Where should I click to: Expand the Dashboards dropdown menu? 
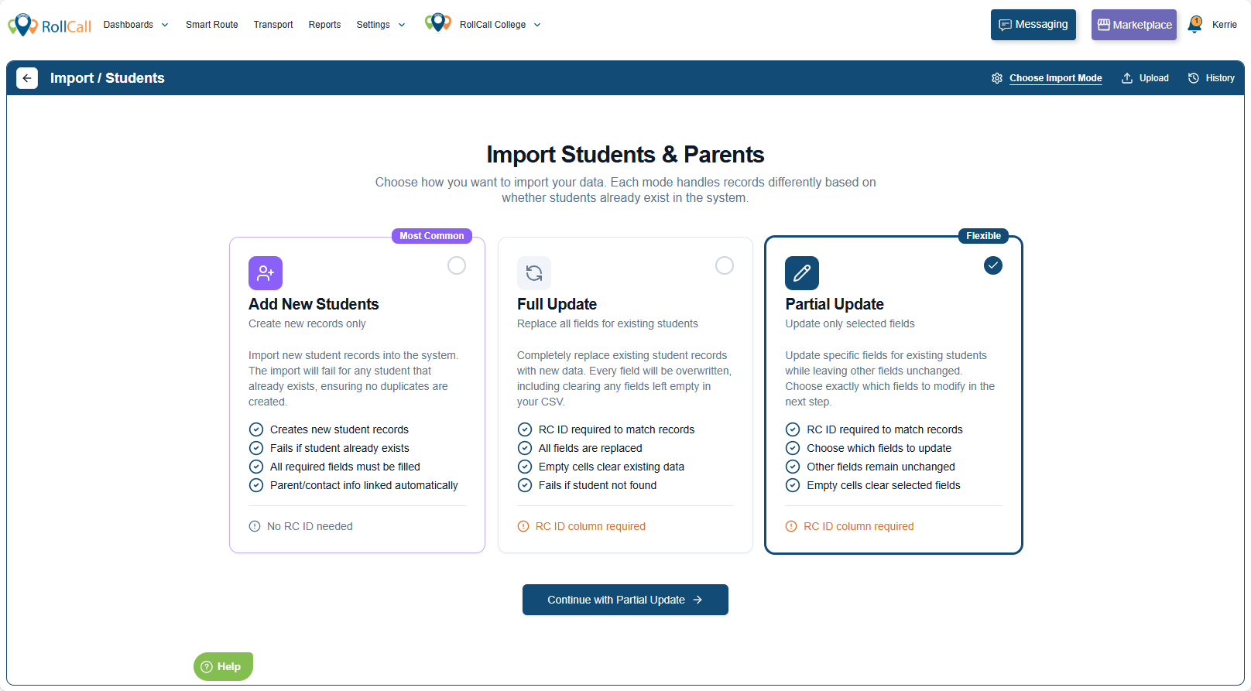tap(136, 25)
